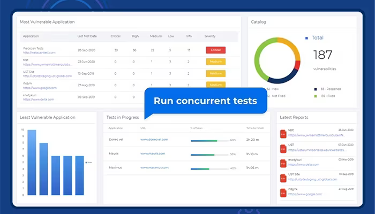Sort by Severity column header
The image size is (375, 214).
(x=210, y=36)
